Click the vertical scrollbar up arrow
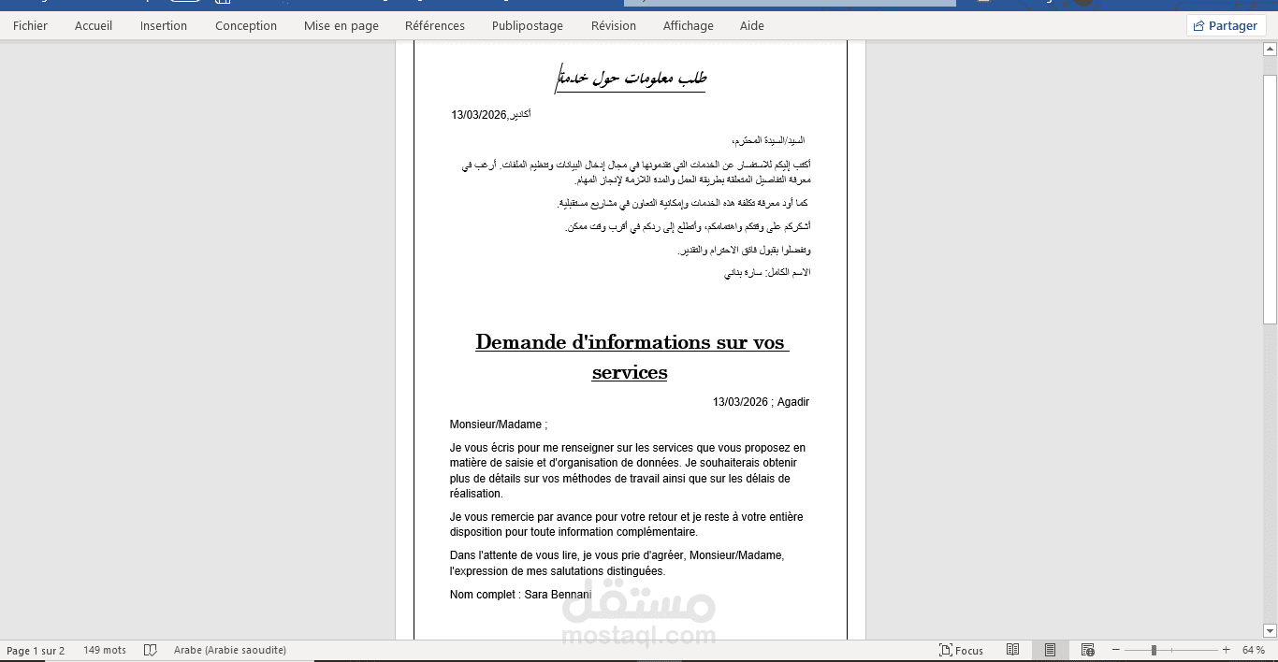This screenshot has height=662, width=1278. [x=1270, y=50]
